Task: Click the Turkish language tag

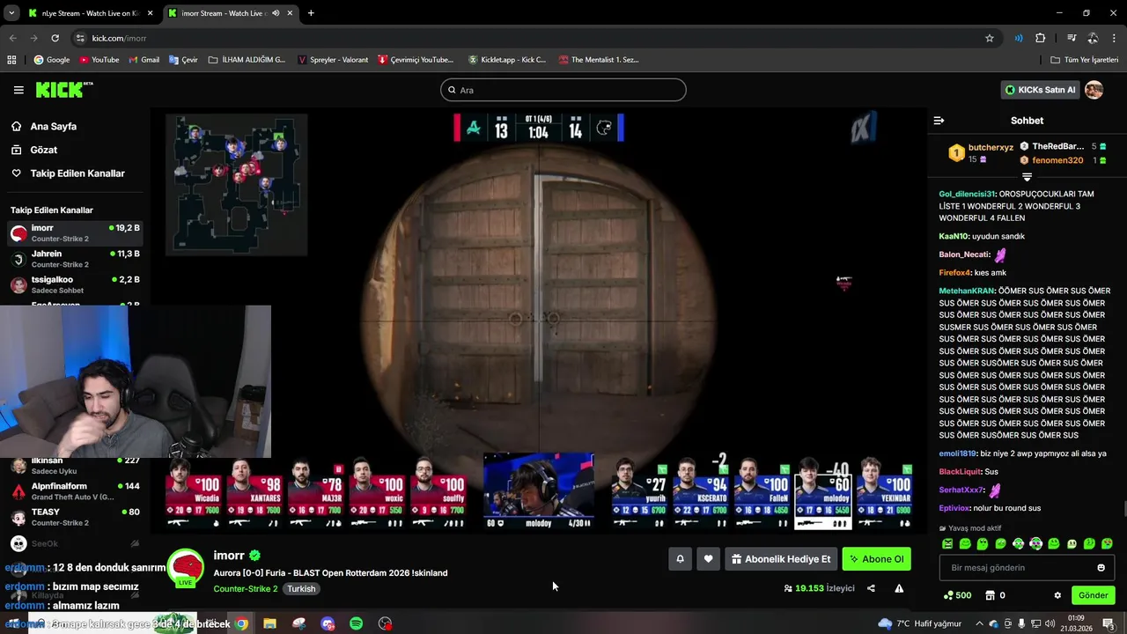Action: point(301,589)
